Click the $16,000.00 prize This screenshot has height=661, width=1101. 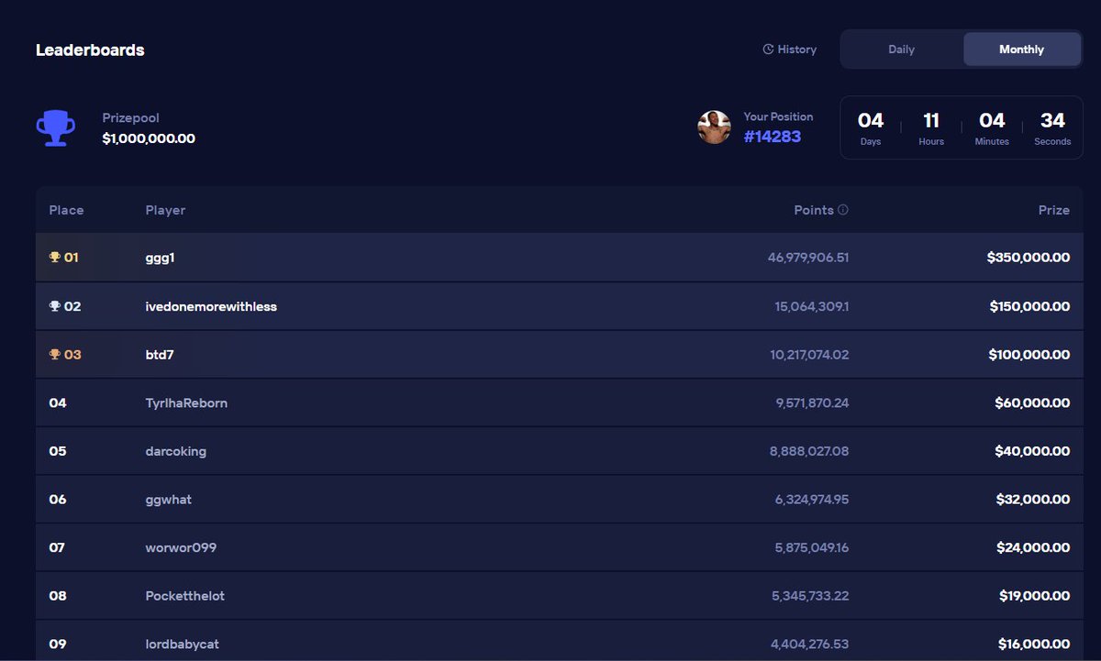point(1035,644)
